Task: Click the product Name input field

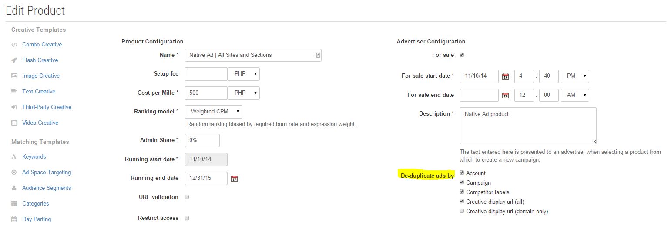Action: click(253, 55)
